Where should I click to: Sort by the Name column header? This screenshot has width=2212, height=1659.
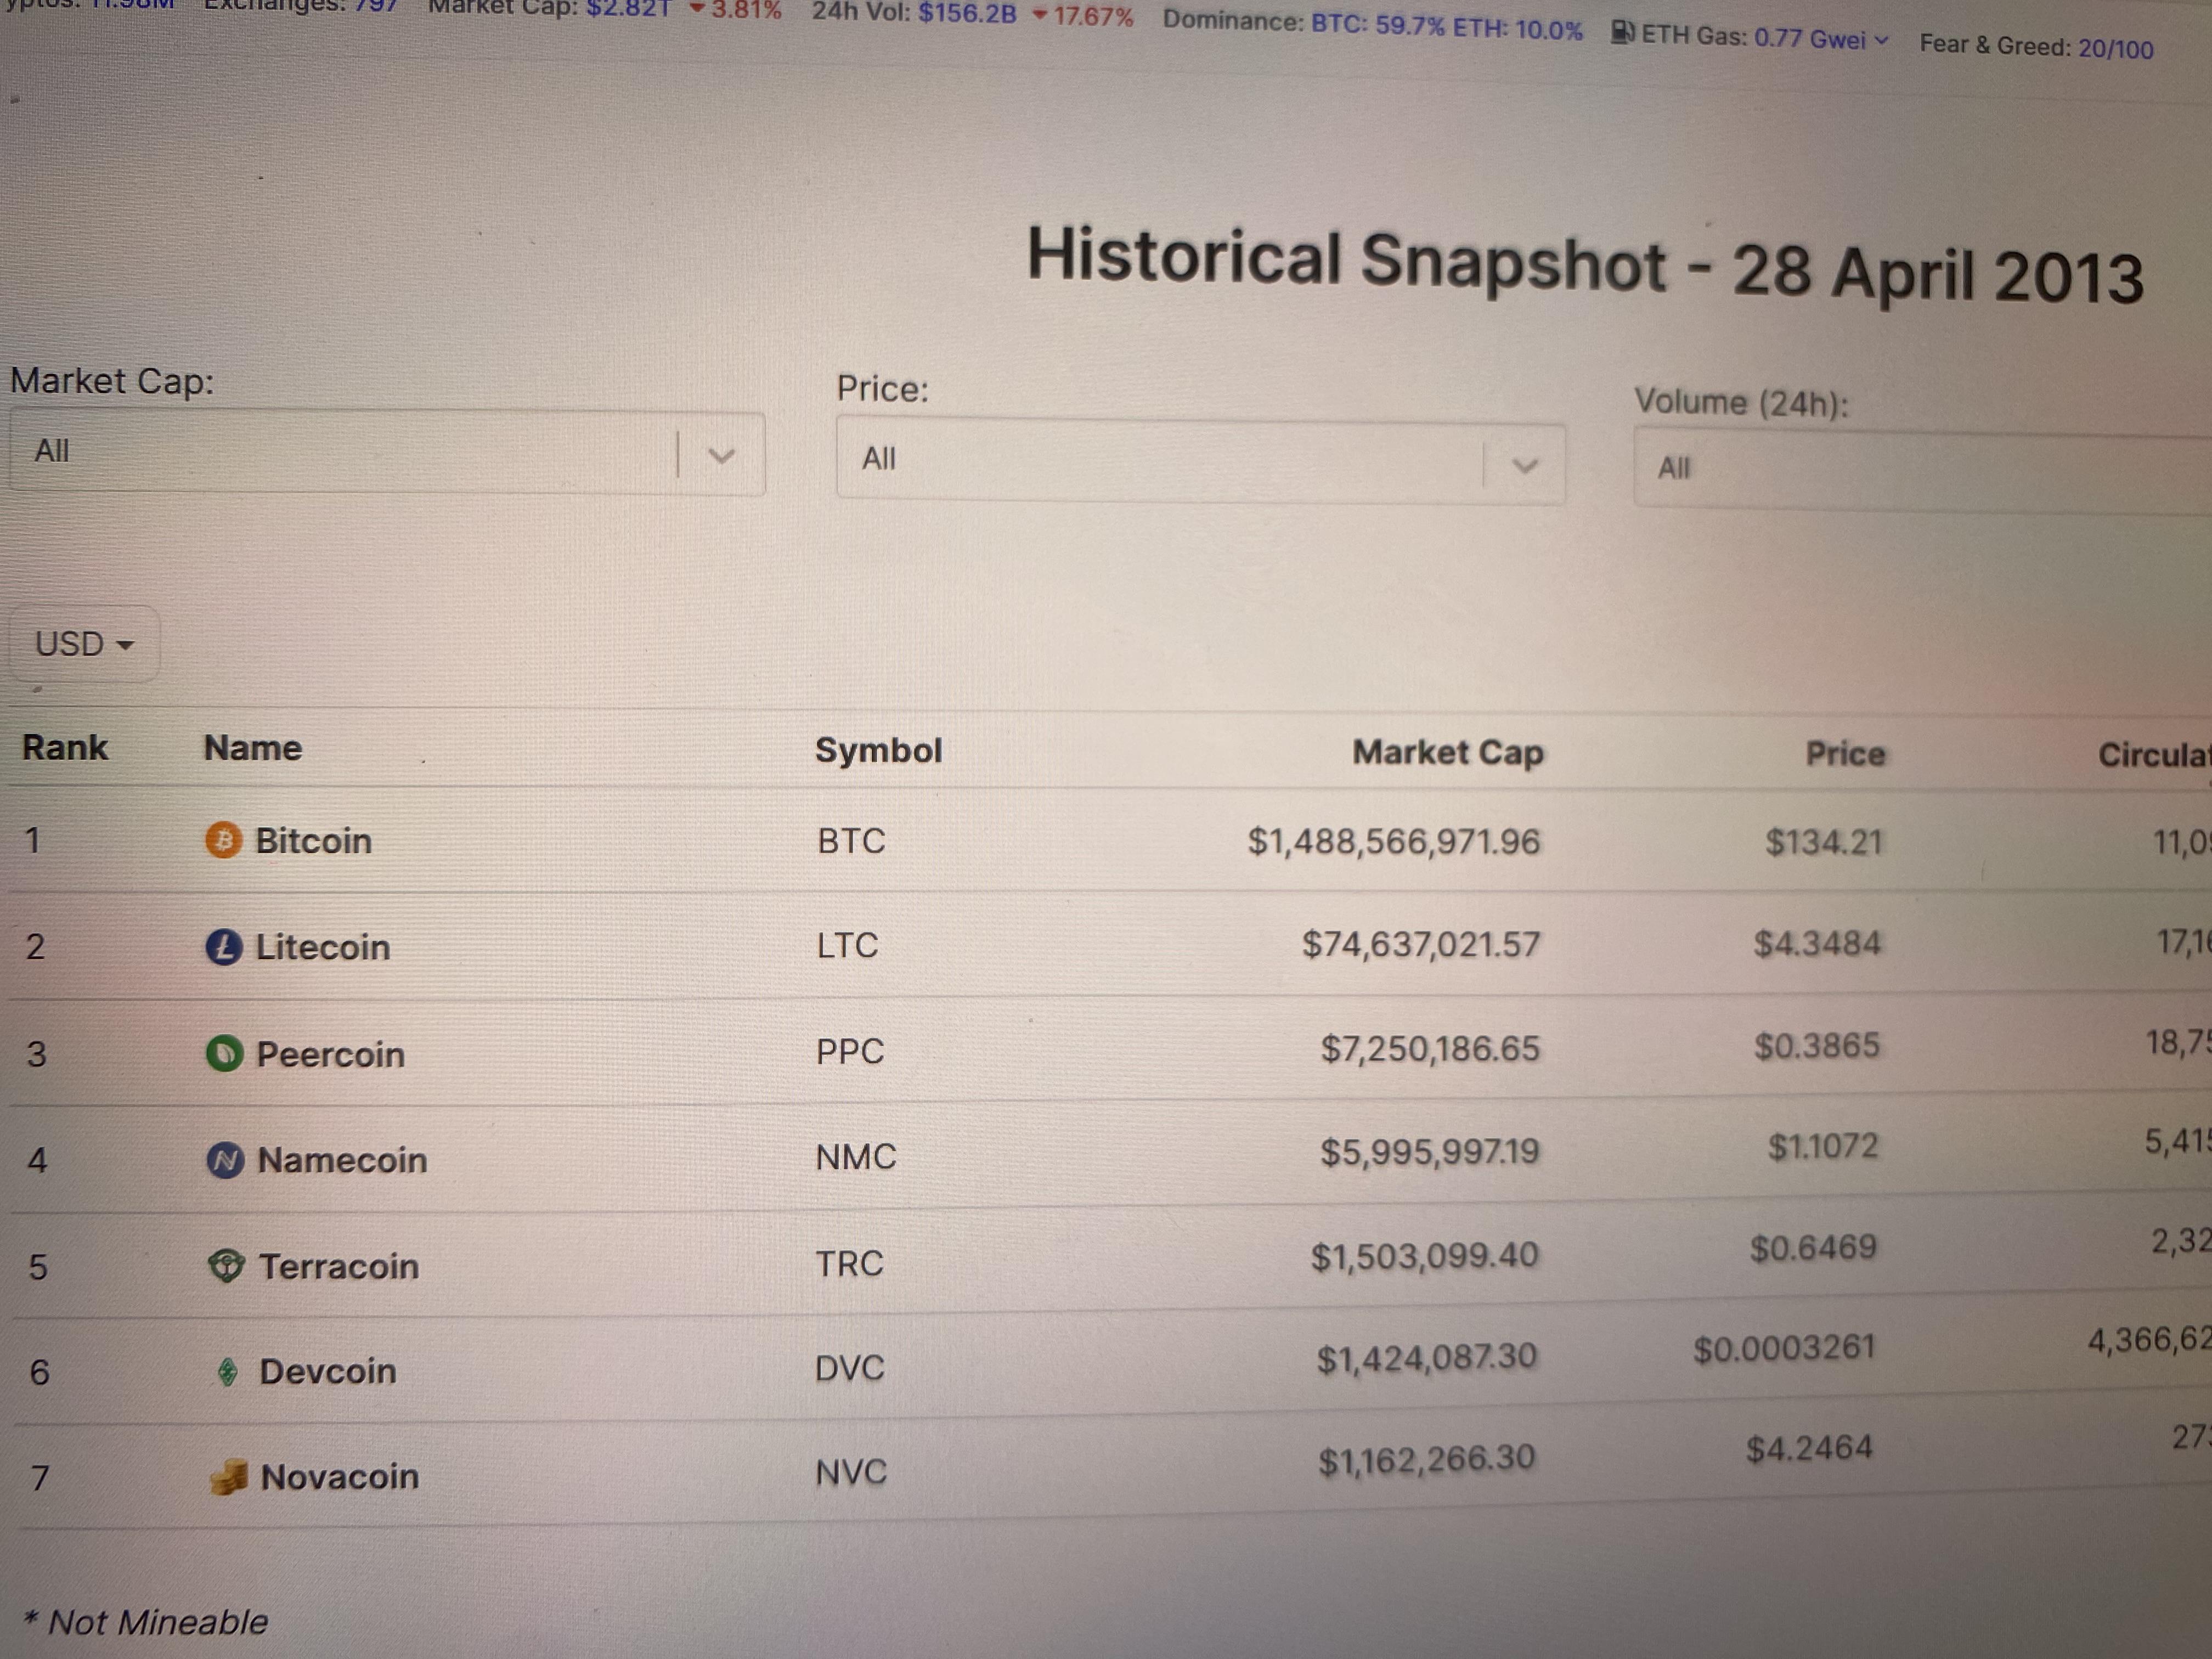point(253,748)
